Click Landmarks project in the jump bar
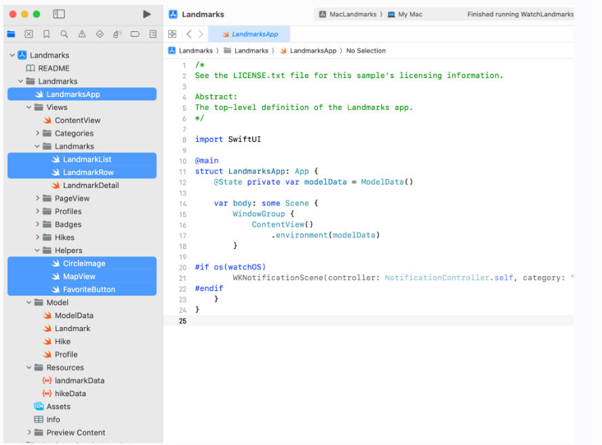 click(x=190, y=51)
